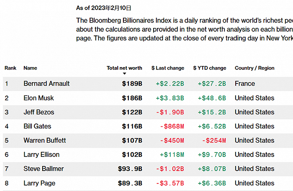Click France in Bernard Arnault's row
This screenshot has height=191, width=293.
(x=244, y=83)
